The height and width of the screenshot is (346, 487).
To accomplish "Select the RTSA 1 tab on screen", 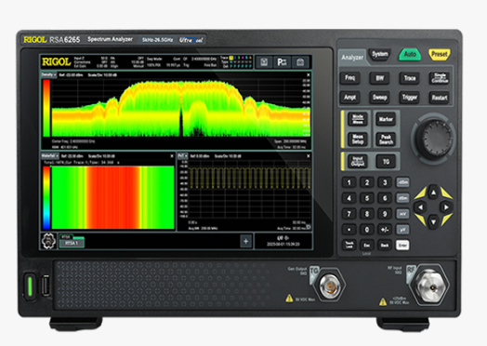I will pos(72,243).
